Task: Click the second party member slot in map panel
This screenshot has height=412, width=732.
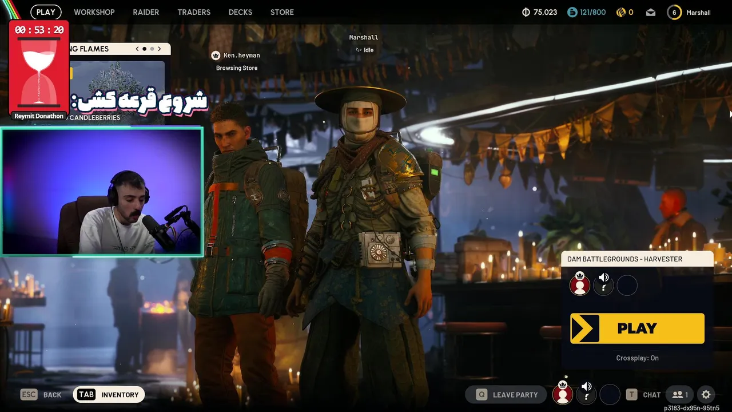Action: click(x=603, y=286)
